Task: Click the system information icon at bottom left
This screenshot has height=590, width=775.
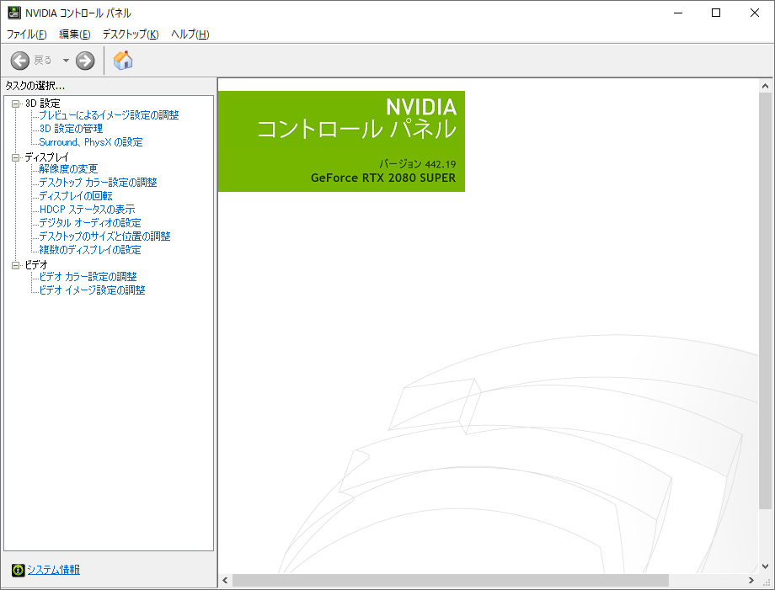Action: [x=18, y=571]
